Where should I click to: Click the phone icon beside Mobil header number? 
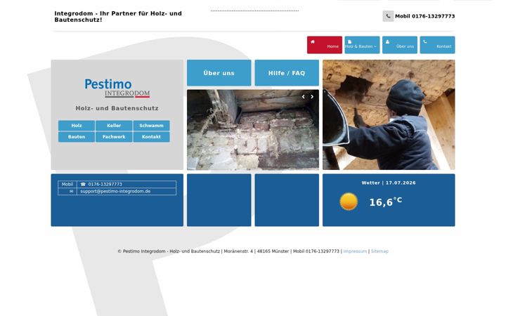(x=388, y=16)
